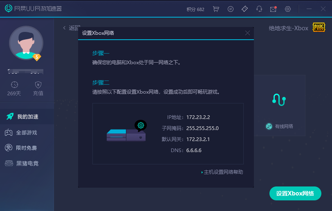Click the 269天 remaining time clock icon
332x211 pixels.
[x=15, y=85]
